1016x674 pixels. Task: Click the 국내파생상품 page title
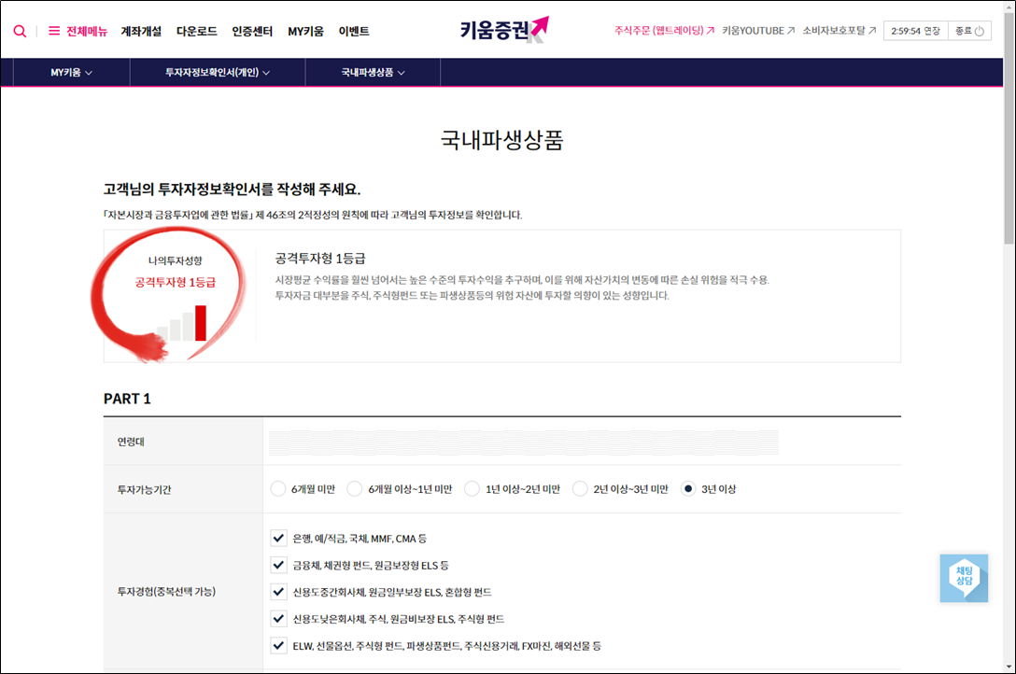coord(502,140)
